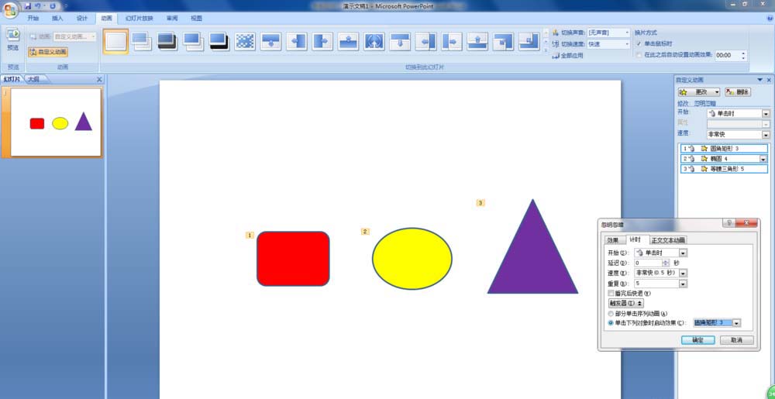The height and width of the screenshot is (399, 775).
Task: Open dropdown arrow on 椭圆 4 animation item
Action: coord(763,159)
